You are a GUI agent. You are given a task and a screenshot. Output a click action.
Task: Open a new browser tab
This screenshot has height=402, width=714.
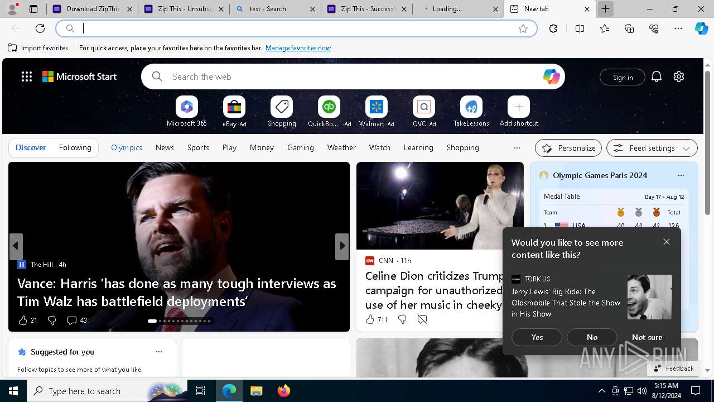pos(605,9)
